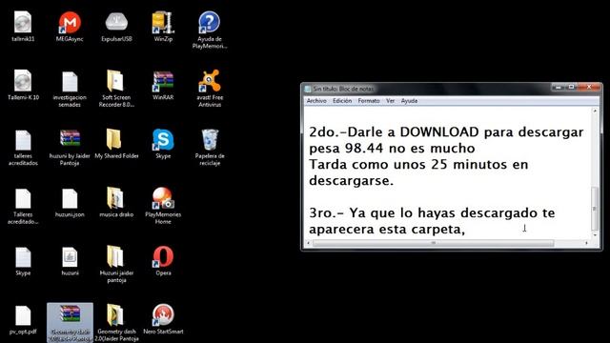The height and width of the screenshot is (343, 610).
Task: Click the Notepad horizontal scrollbar thumb
Action: [433, 243]
